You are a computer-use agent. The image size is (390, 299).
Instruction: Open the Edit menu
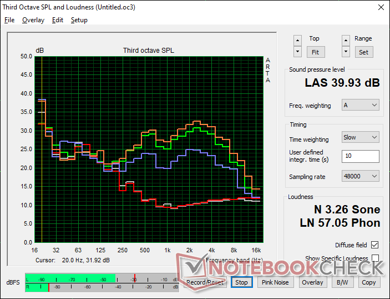[58, 20]
